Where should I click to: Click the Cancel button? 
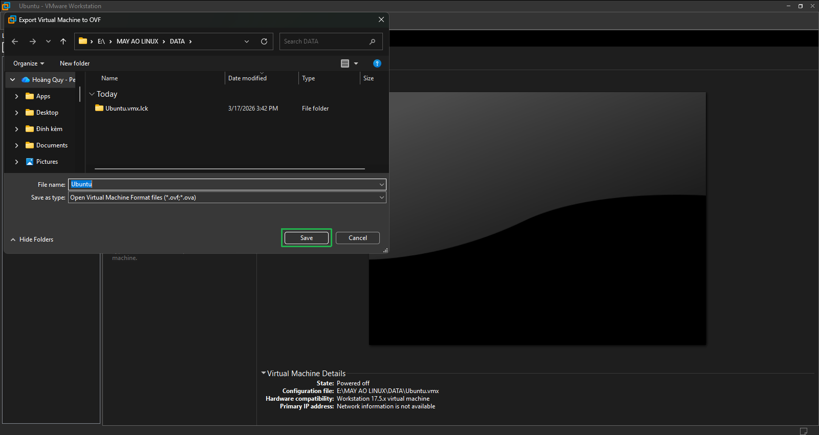(358, 238)
